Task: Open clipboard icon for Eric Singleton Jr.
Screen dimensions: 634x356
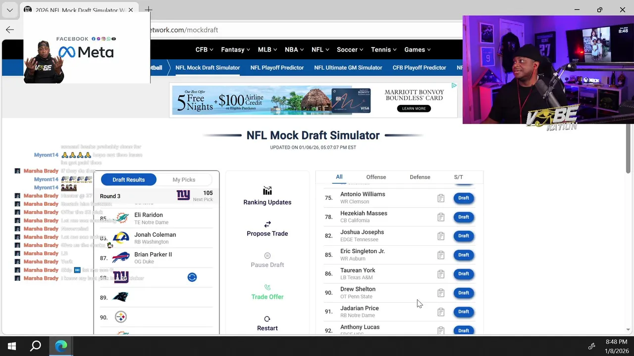Action: pos(441,255)
